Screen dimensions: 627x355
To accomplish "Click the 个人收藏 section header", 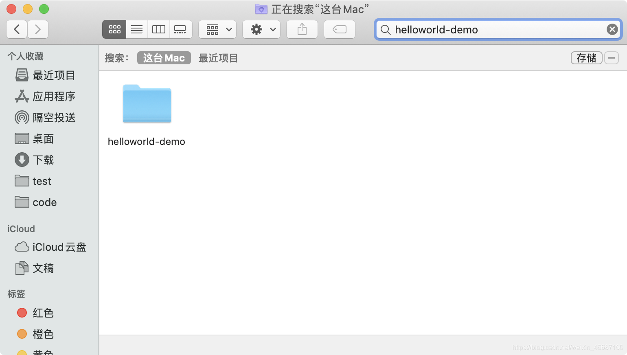I will (x=25, y=56).
